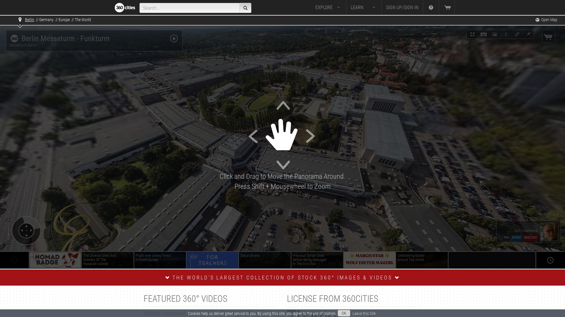
Task: Click the 360 badge icon beside panorama title
Action: (x=14, y=38)
